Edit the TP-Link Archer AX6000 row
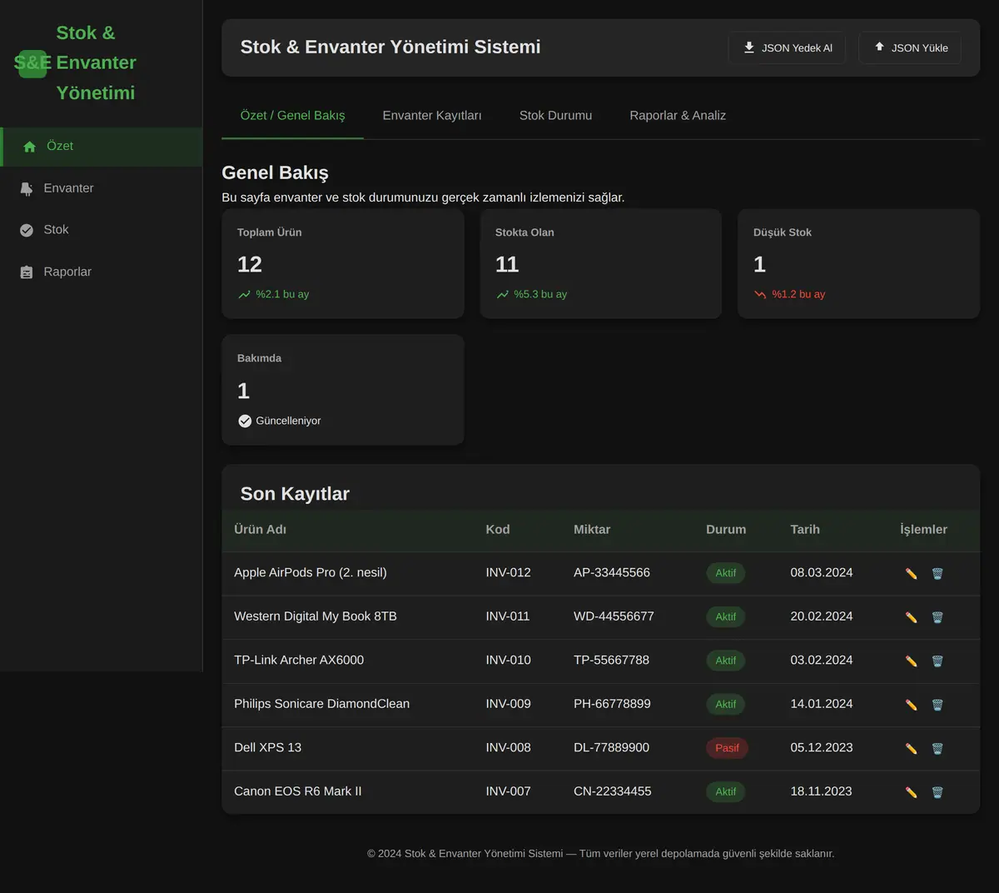Screen dimensions: 999x893 [x=911, y=661]
